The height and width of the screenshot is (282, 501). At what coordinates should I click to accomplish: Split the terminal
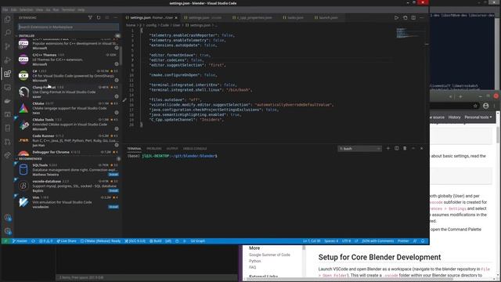click(x=397, y=148)
